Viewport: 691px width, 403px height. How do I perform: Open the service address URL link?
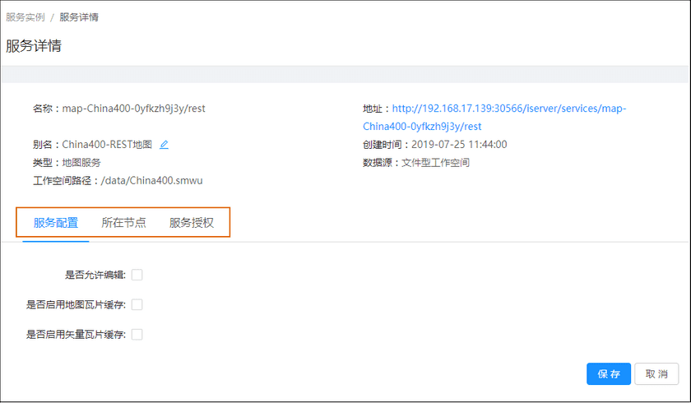(x=510, y=109)
